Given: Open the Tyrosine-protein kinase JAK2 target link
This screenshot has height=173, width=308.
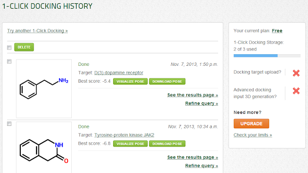Looking at the screenshot, I should (124, 135).
